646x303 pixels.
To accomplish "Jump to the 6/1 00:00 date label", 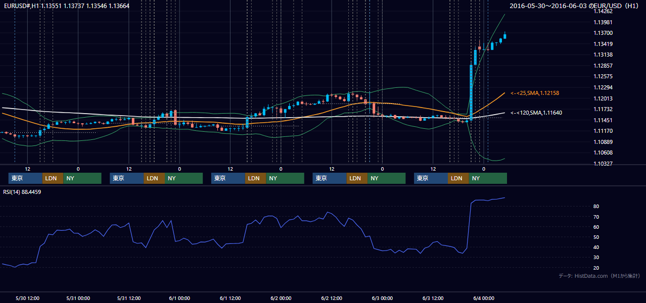I will 179,298.
